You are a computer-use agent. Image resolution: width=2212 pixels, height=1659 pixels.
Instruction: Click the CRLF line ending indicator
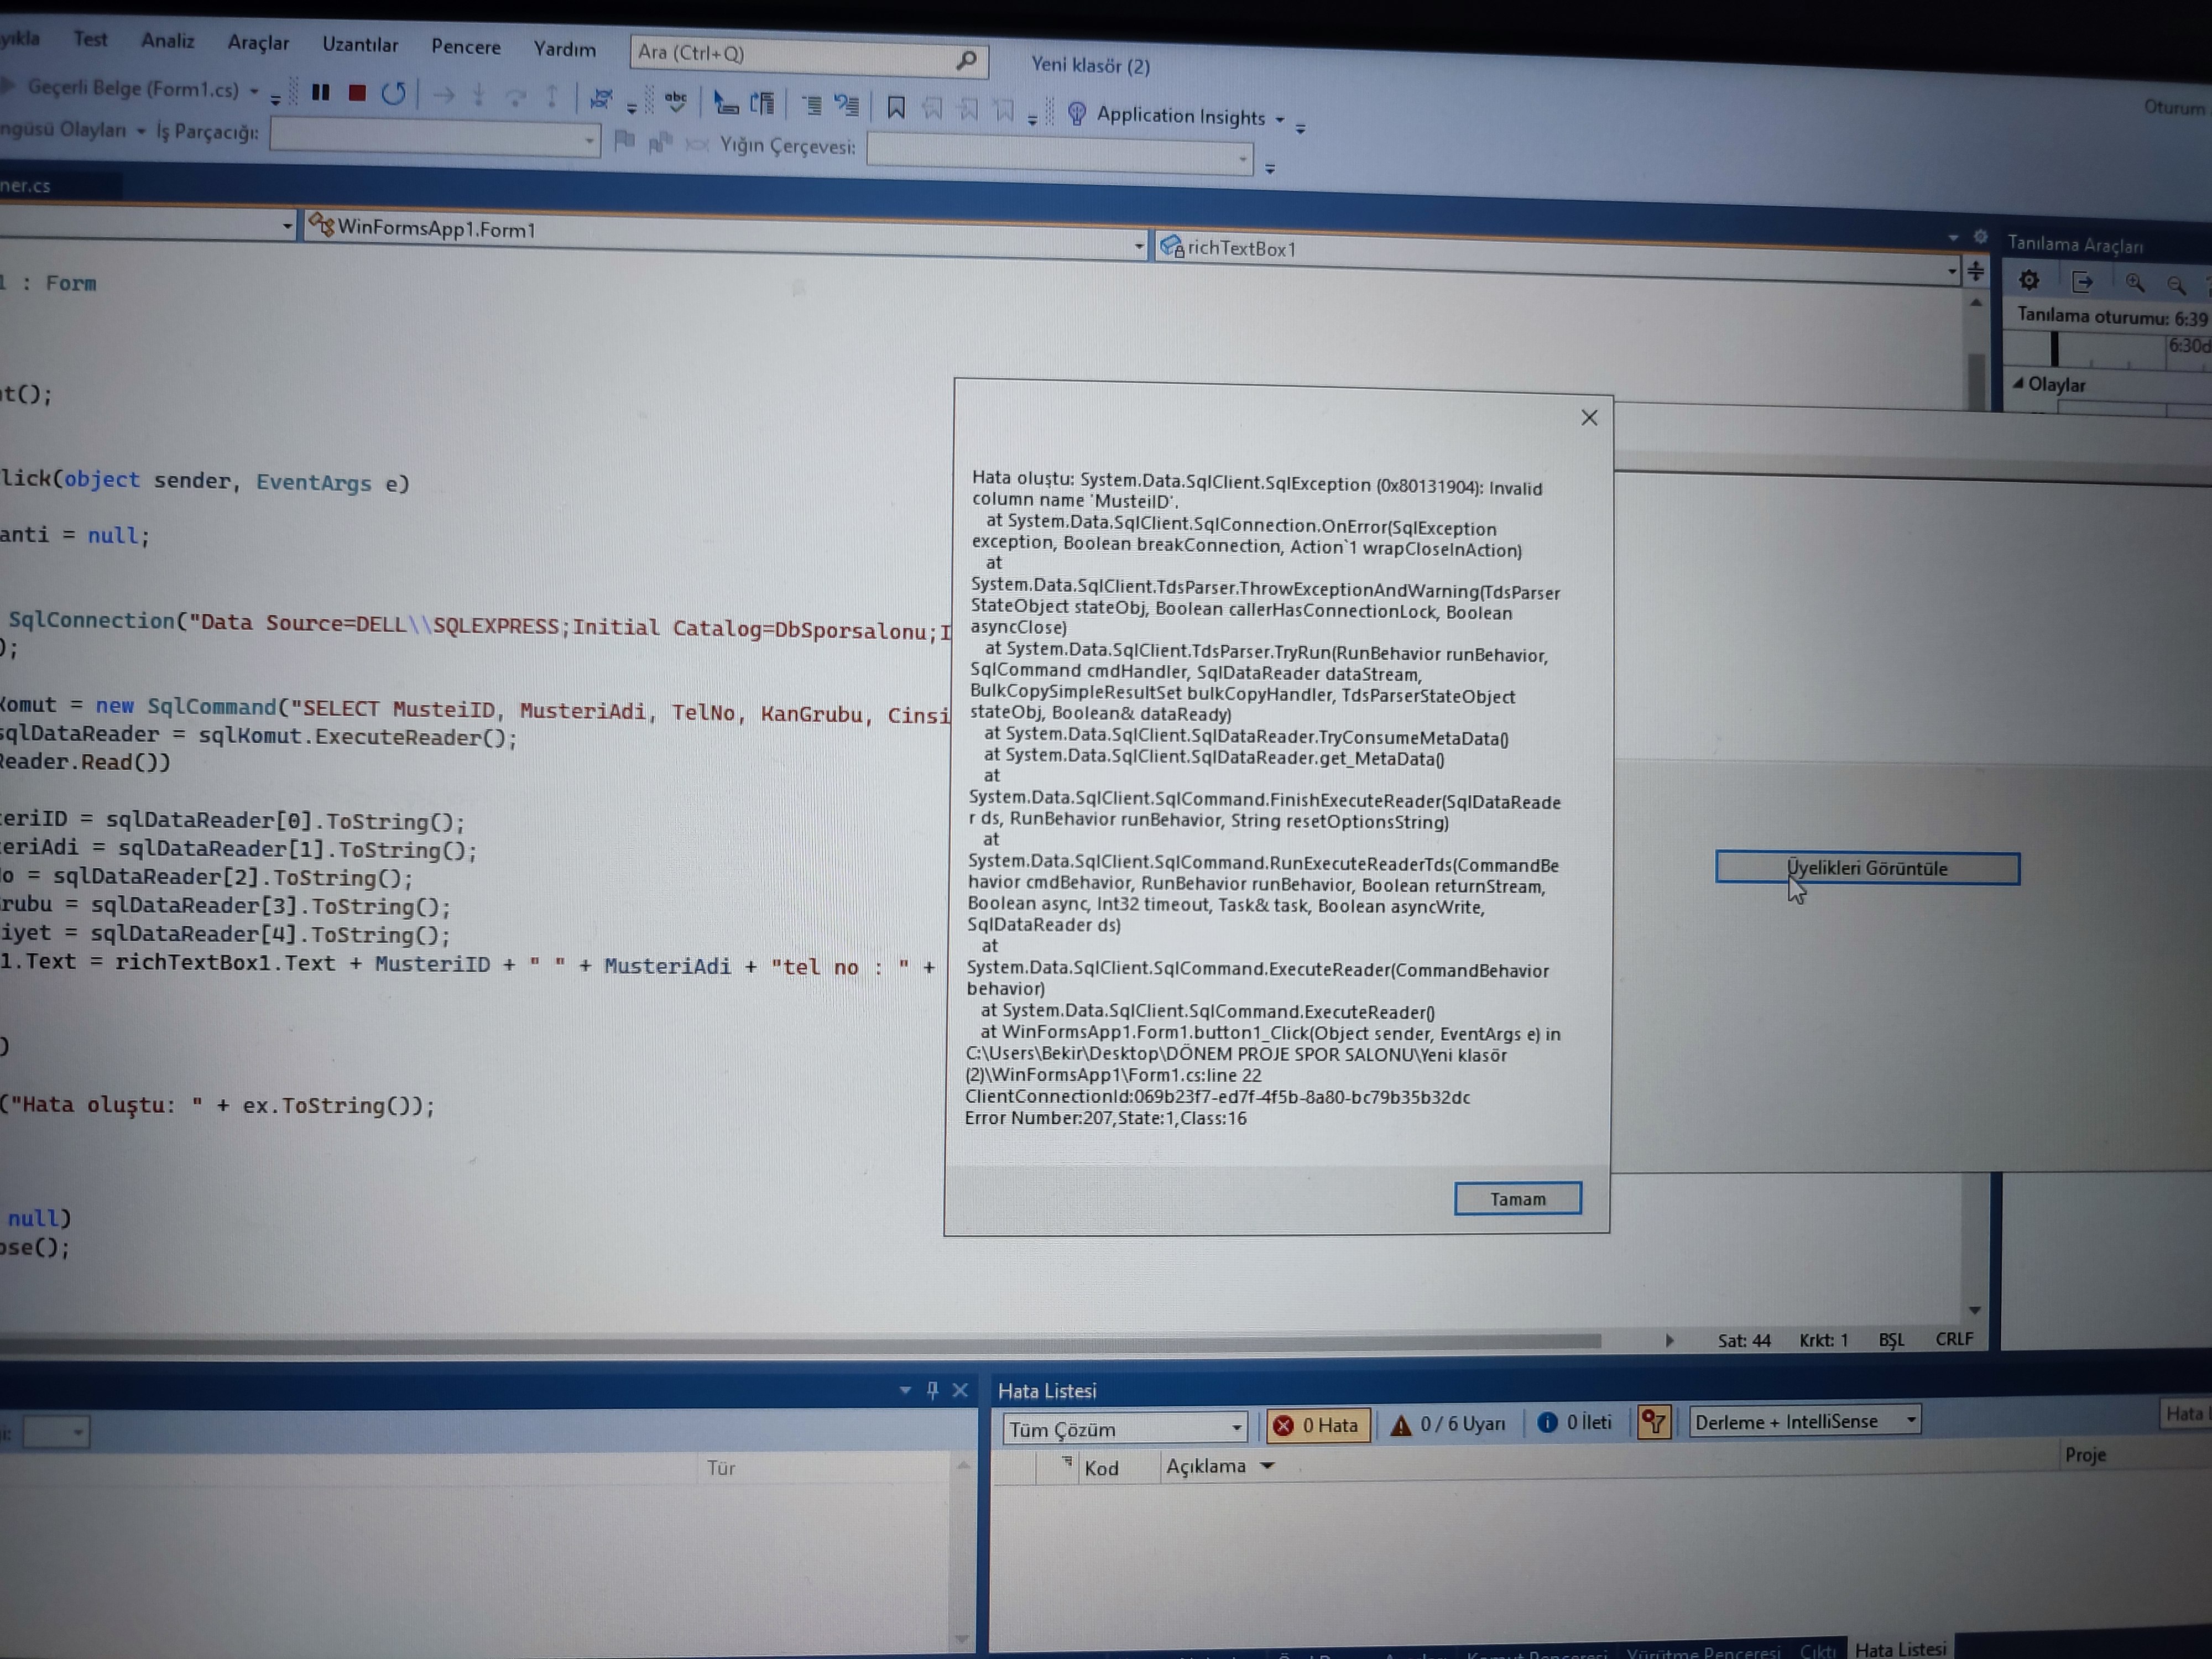1954,1338
